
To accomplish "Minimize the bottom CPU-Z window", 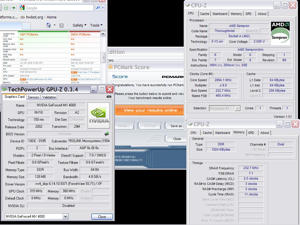I will click(x=279, y=124).
